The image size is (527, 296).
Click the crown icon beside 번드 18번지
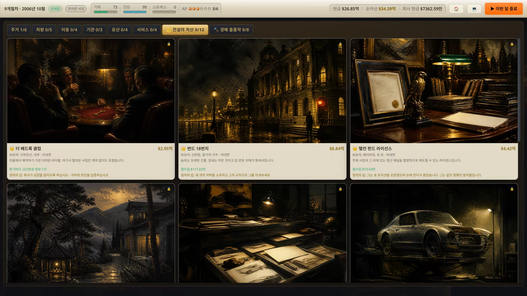pos(183,148)
